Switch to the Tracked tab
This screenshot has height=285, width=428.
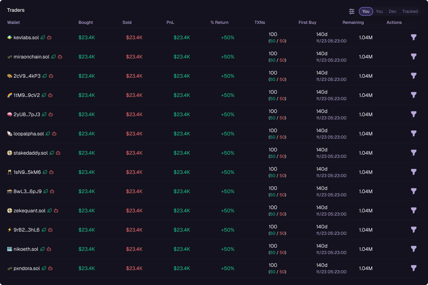(410, 11)
